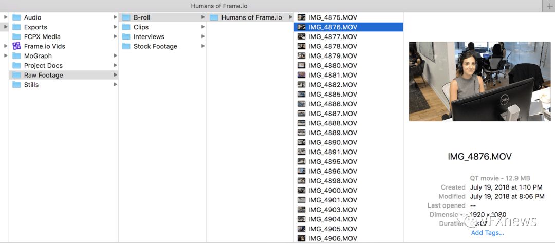This screenshot has width=555, height=244.
Task: Click the video preview thumbnail
Action: click(479, 81)
